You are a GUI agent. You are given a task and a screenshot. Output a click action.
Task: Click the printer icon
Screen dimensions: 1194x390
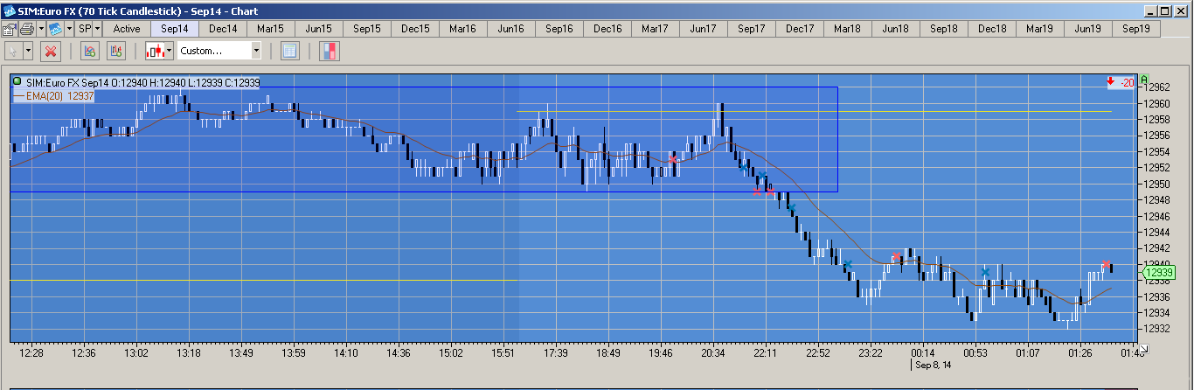27,29
